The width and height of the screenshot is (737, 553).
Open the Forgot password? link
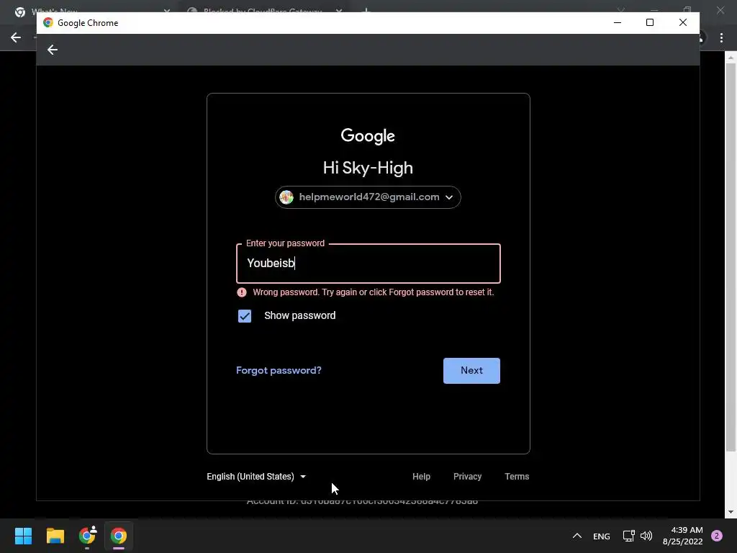[279, 371]
